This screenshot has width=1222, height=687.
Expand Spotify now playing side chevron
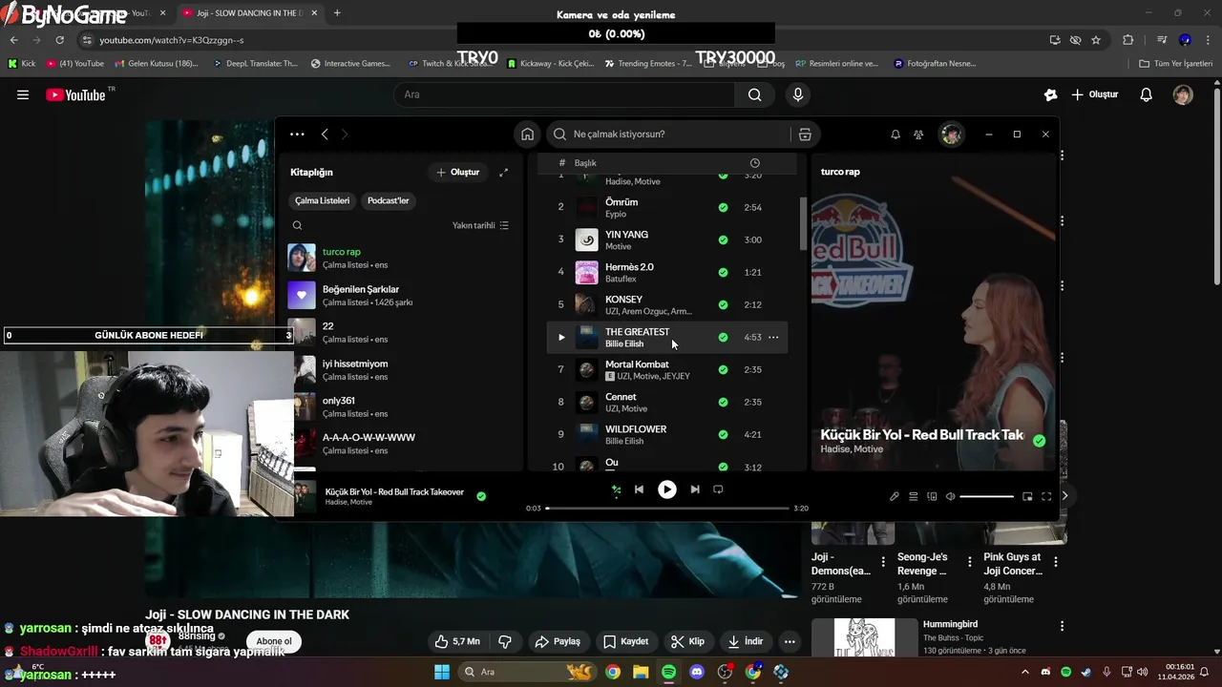(1064, 496)
